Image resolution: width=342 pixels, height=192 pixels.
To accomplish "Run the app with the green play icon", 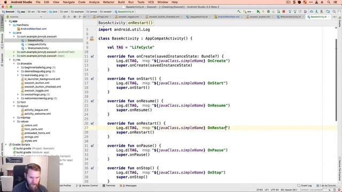I will [258, 12].
